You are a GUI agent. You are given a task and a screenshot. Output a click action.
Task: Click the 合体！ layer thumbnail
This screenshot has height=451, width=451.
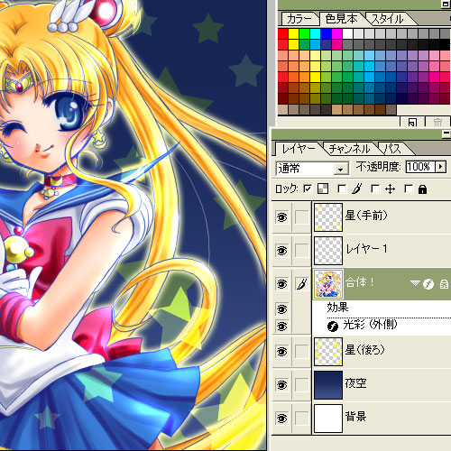[x=328, y=284]
